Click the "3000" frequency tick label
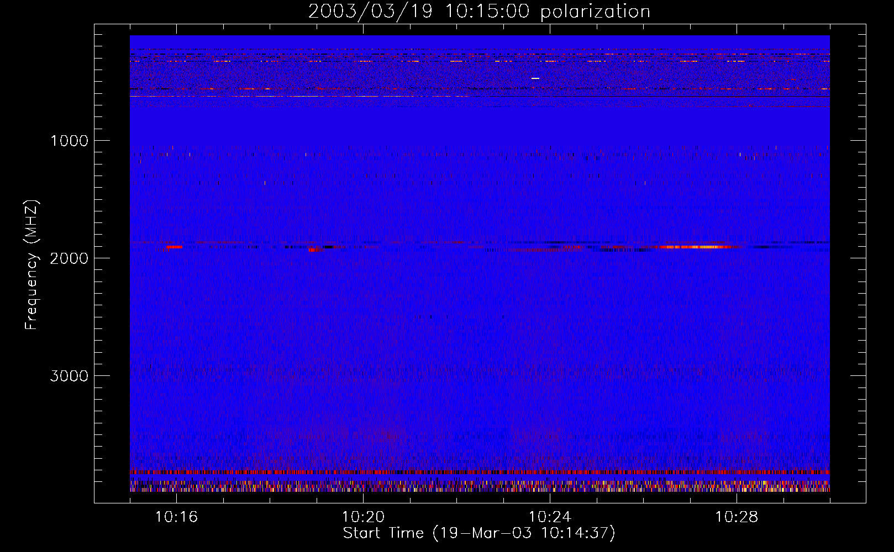The height and width of the screenshot is (552, 894). click(69, 376)
